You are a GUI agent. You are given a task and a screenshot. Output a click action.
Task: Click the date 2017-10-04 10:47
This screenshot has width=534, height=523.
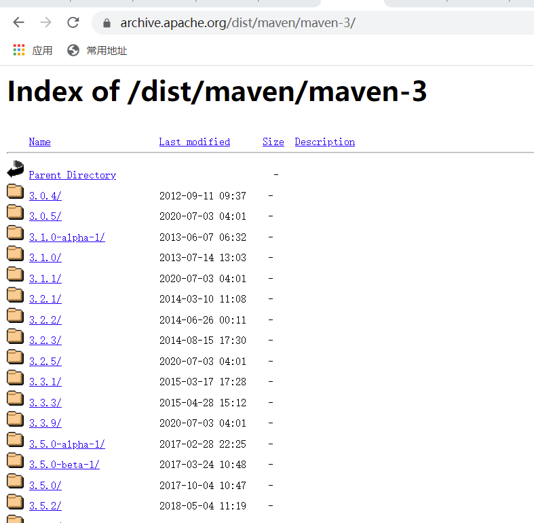(203, 486)
